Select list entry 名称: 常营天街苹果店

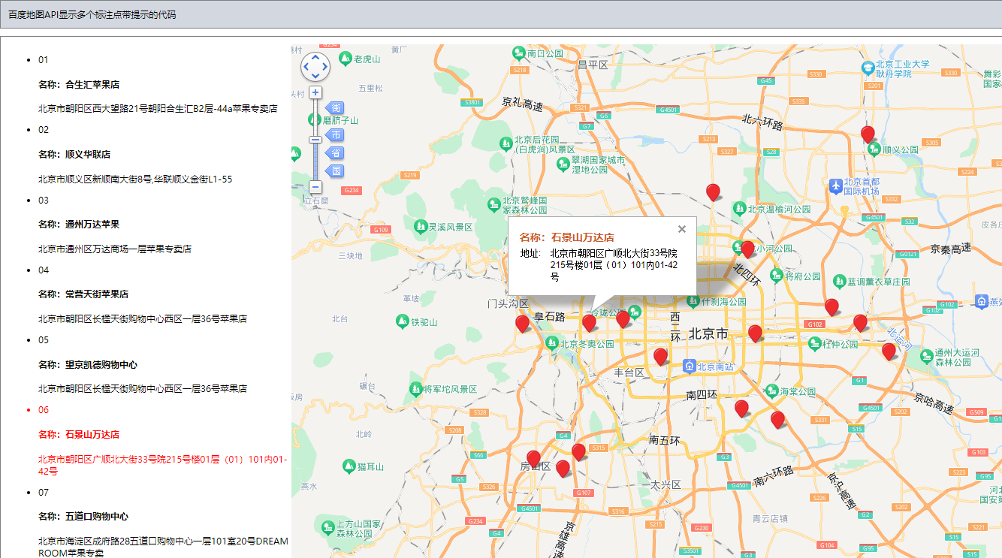coord(83,294)
